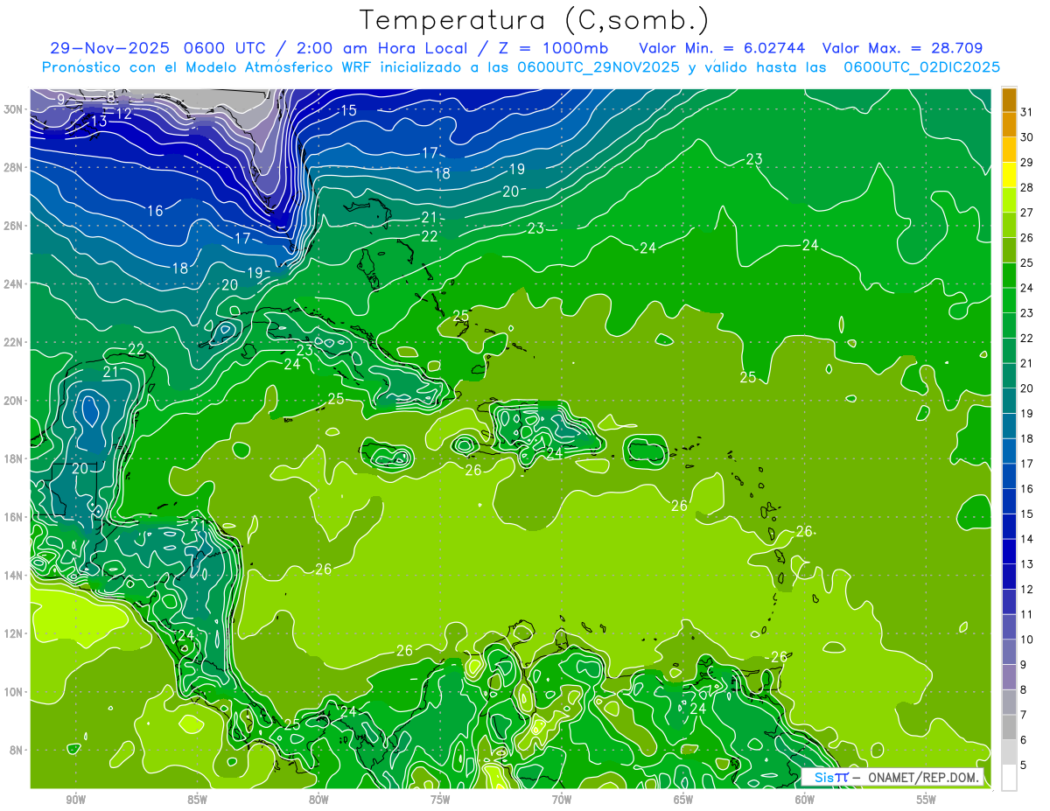Click the 65W longitude axis label

click(683, 800)
